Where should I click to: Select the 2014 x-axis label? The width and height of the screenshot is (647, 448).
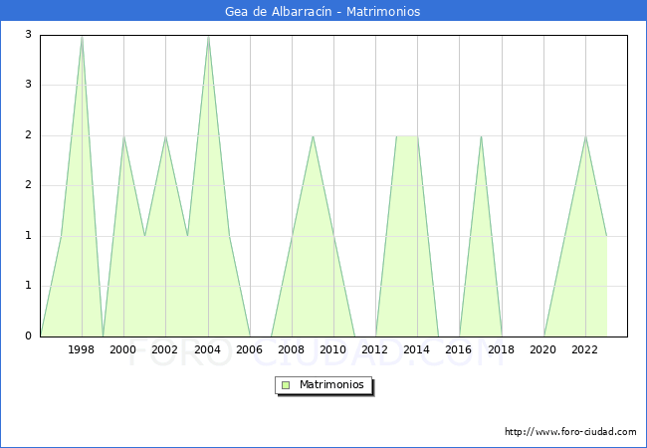pos(417,349)
